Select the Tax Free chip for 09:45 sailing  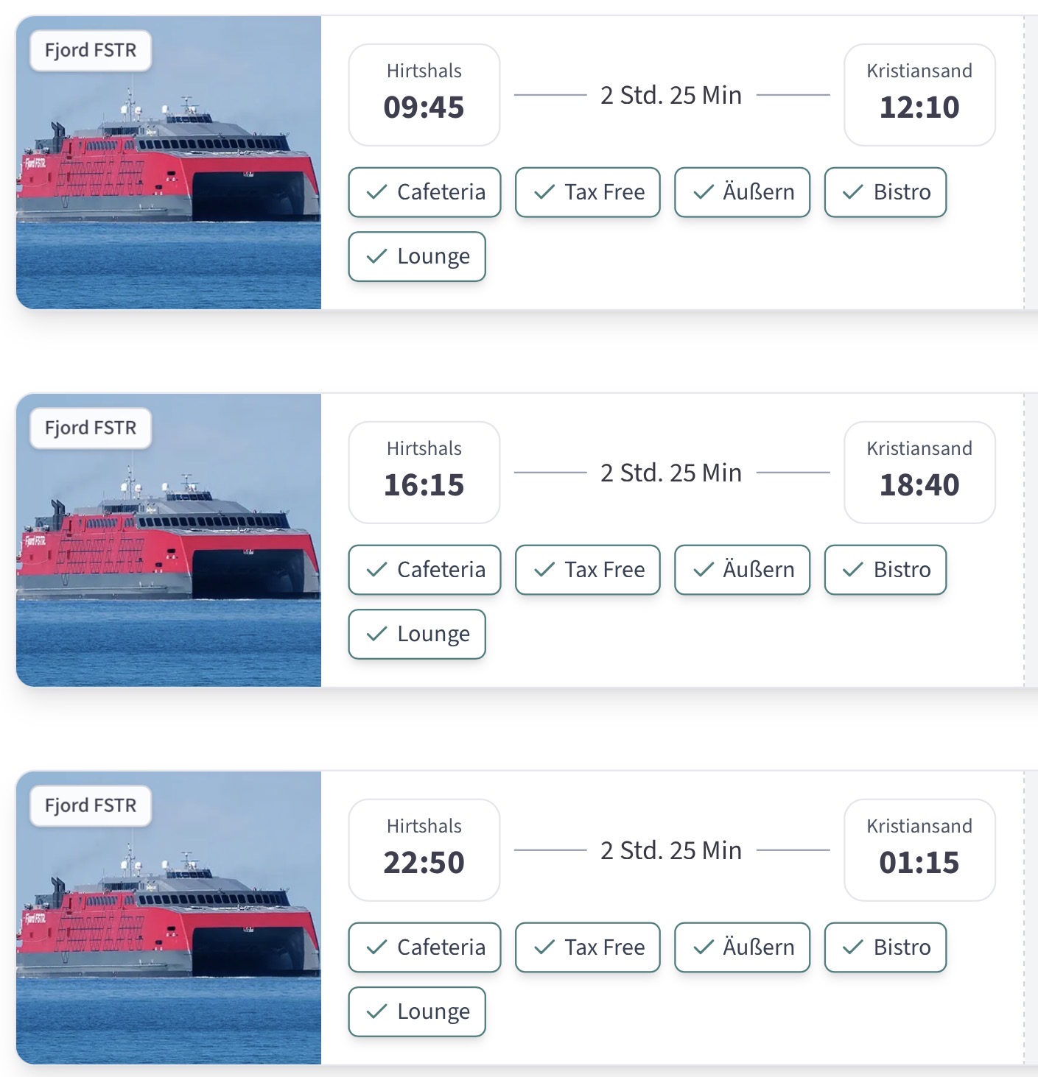[x=587, y=192]
